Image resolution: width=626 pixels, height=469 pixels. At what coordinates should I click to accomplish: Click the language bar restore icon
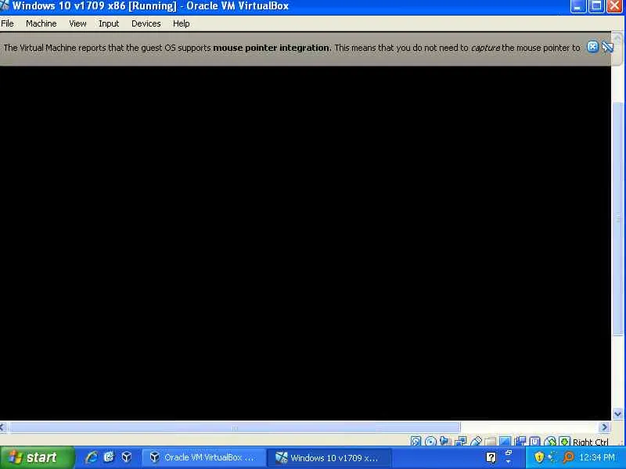(509, 453)
